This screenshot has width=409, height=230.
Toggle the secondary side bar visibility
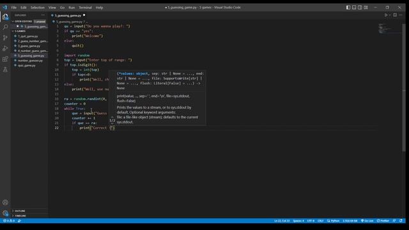point(360,8)
